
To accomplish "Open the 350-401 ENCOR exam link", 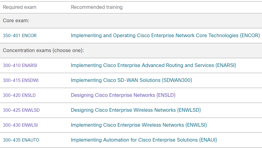I will tap(20, 36).
